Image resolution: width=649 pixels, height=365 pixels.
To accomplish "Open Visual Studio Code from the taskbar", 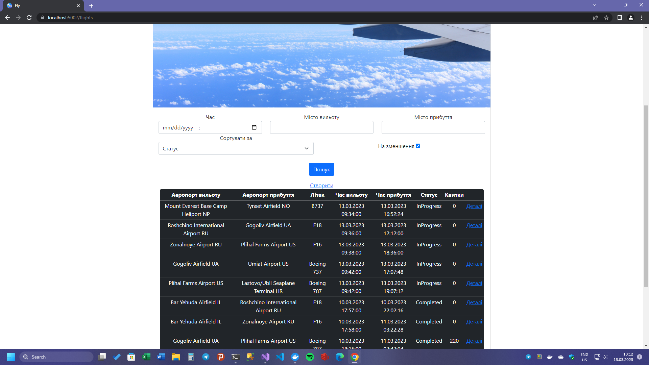I will [x=281, y=357].
